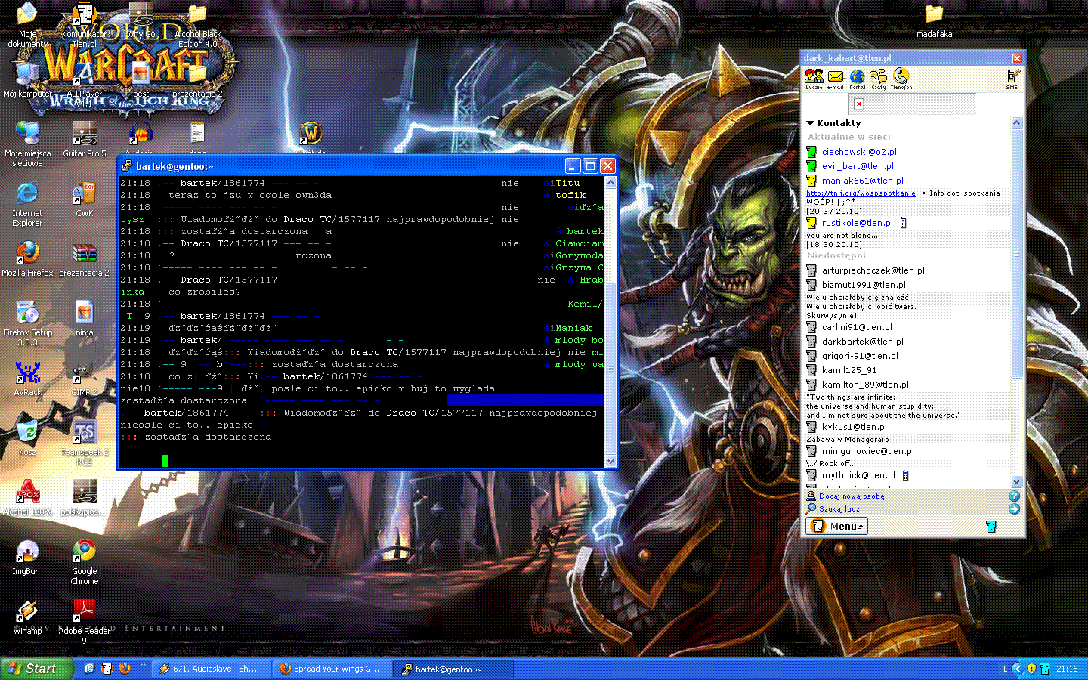The width and height of the screenshot is (1088, 680).
Task: Click the help question mark icon in Tlen
Action: (1014, 496)
